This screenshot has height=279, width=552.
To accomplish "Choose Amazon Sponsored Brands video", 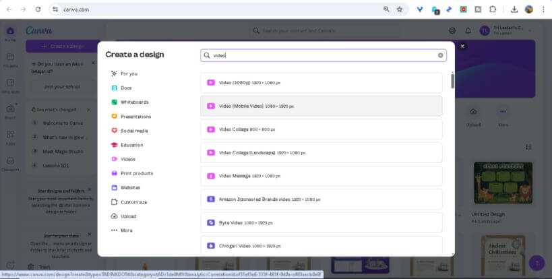I will (x=321, y=199).
